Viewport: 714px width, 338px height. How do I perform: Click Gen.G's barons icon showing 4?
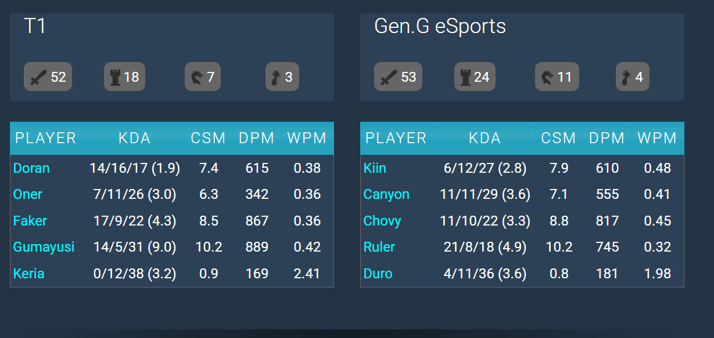click(625, 77)
